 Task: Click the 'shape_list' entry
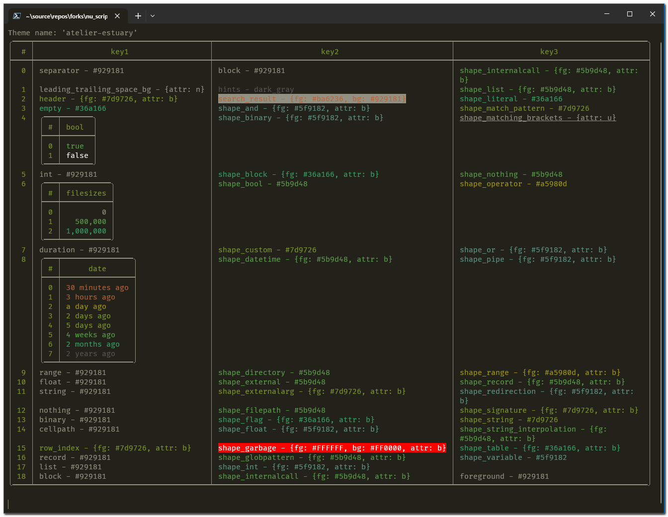click(538, 89)
